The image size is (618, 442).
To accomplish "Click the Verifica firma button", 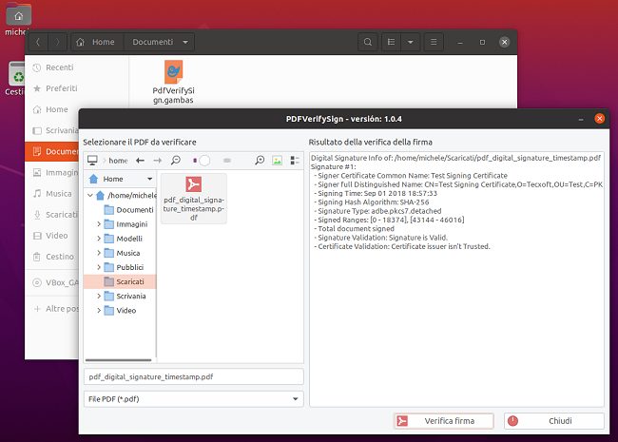I will pyautogui.click(x=444, y=421).
